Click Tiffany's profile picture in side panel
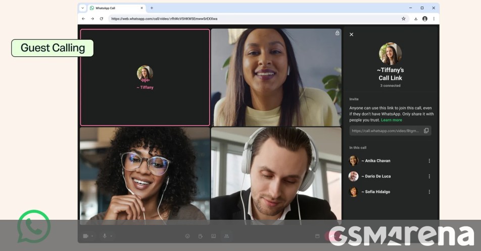Image resolution: width=481 pixels, height=251 pixels. click(x=390, y=53)
